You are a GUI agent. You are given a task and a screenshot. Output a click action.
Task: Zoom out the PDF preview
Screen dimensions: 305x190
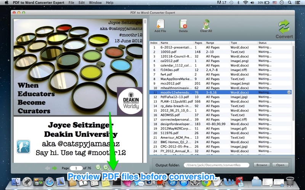pyautogui.click(x=98, y=167)
